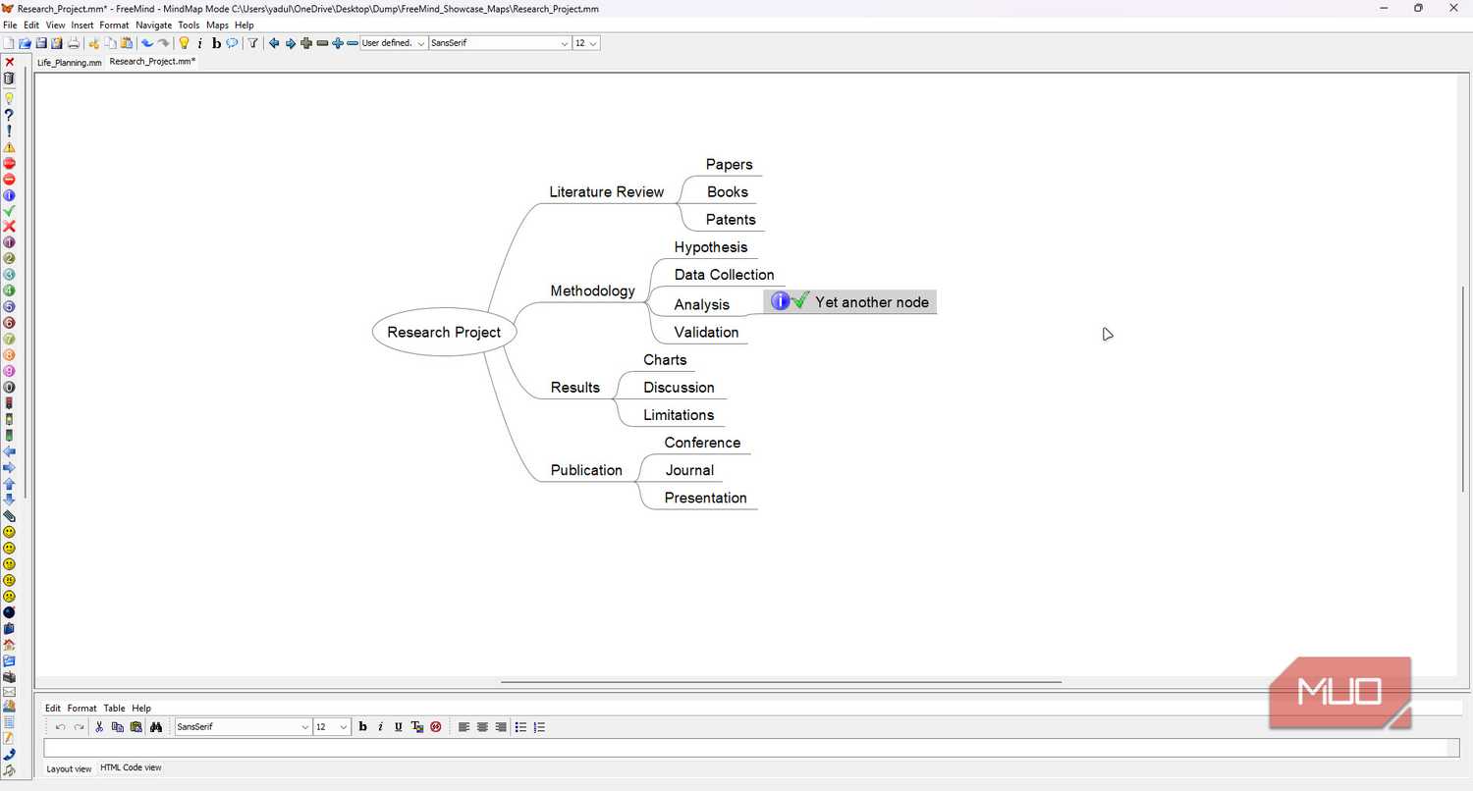Toggle bold in the main toolbar
Screen dimensions: 1473x791
click(216, 43)
